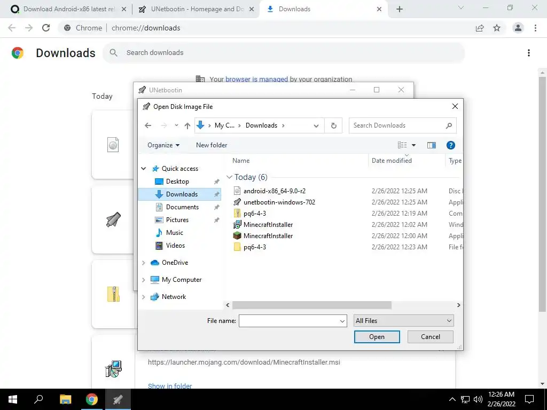Select unetbootin-windows-702 application file
Viewport: 547px width, 410px height.
(x=279, y=202)
